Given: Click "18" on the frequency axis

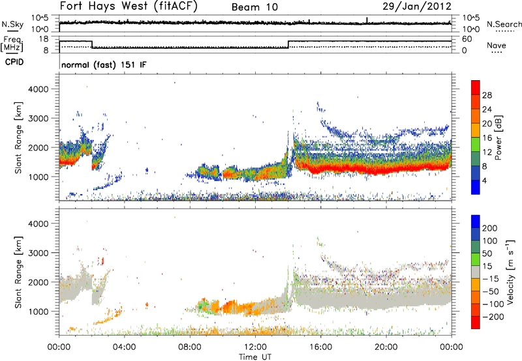Looking at the screenshot, I should pyautogui.click(x=44, y=39).
